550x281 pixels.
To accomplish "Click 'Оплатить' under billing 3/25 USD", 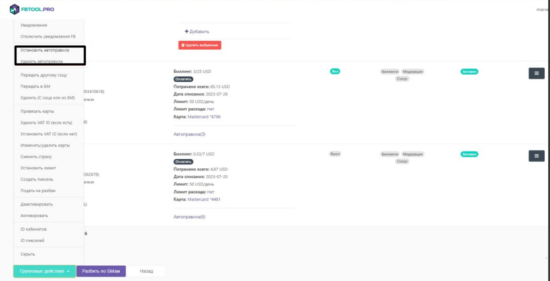I will (x=183, y=79).
